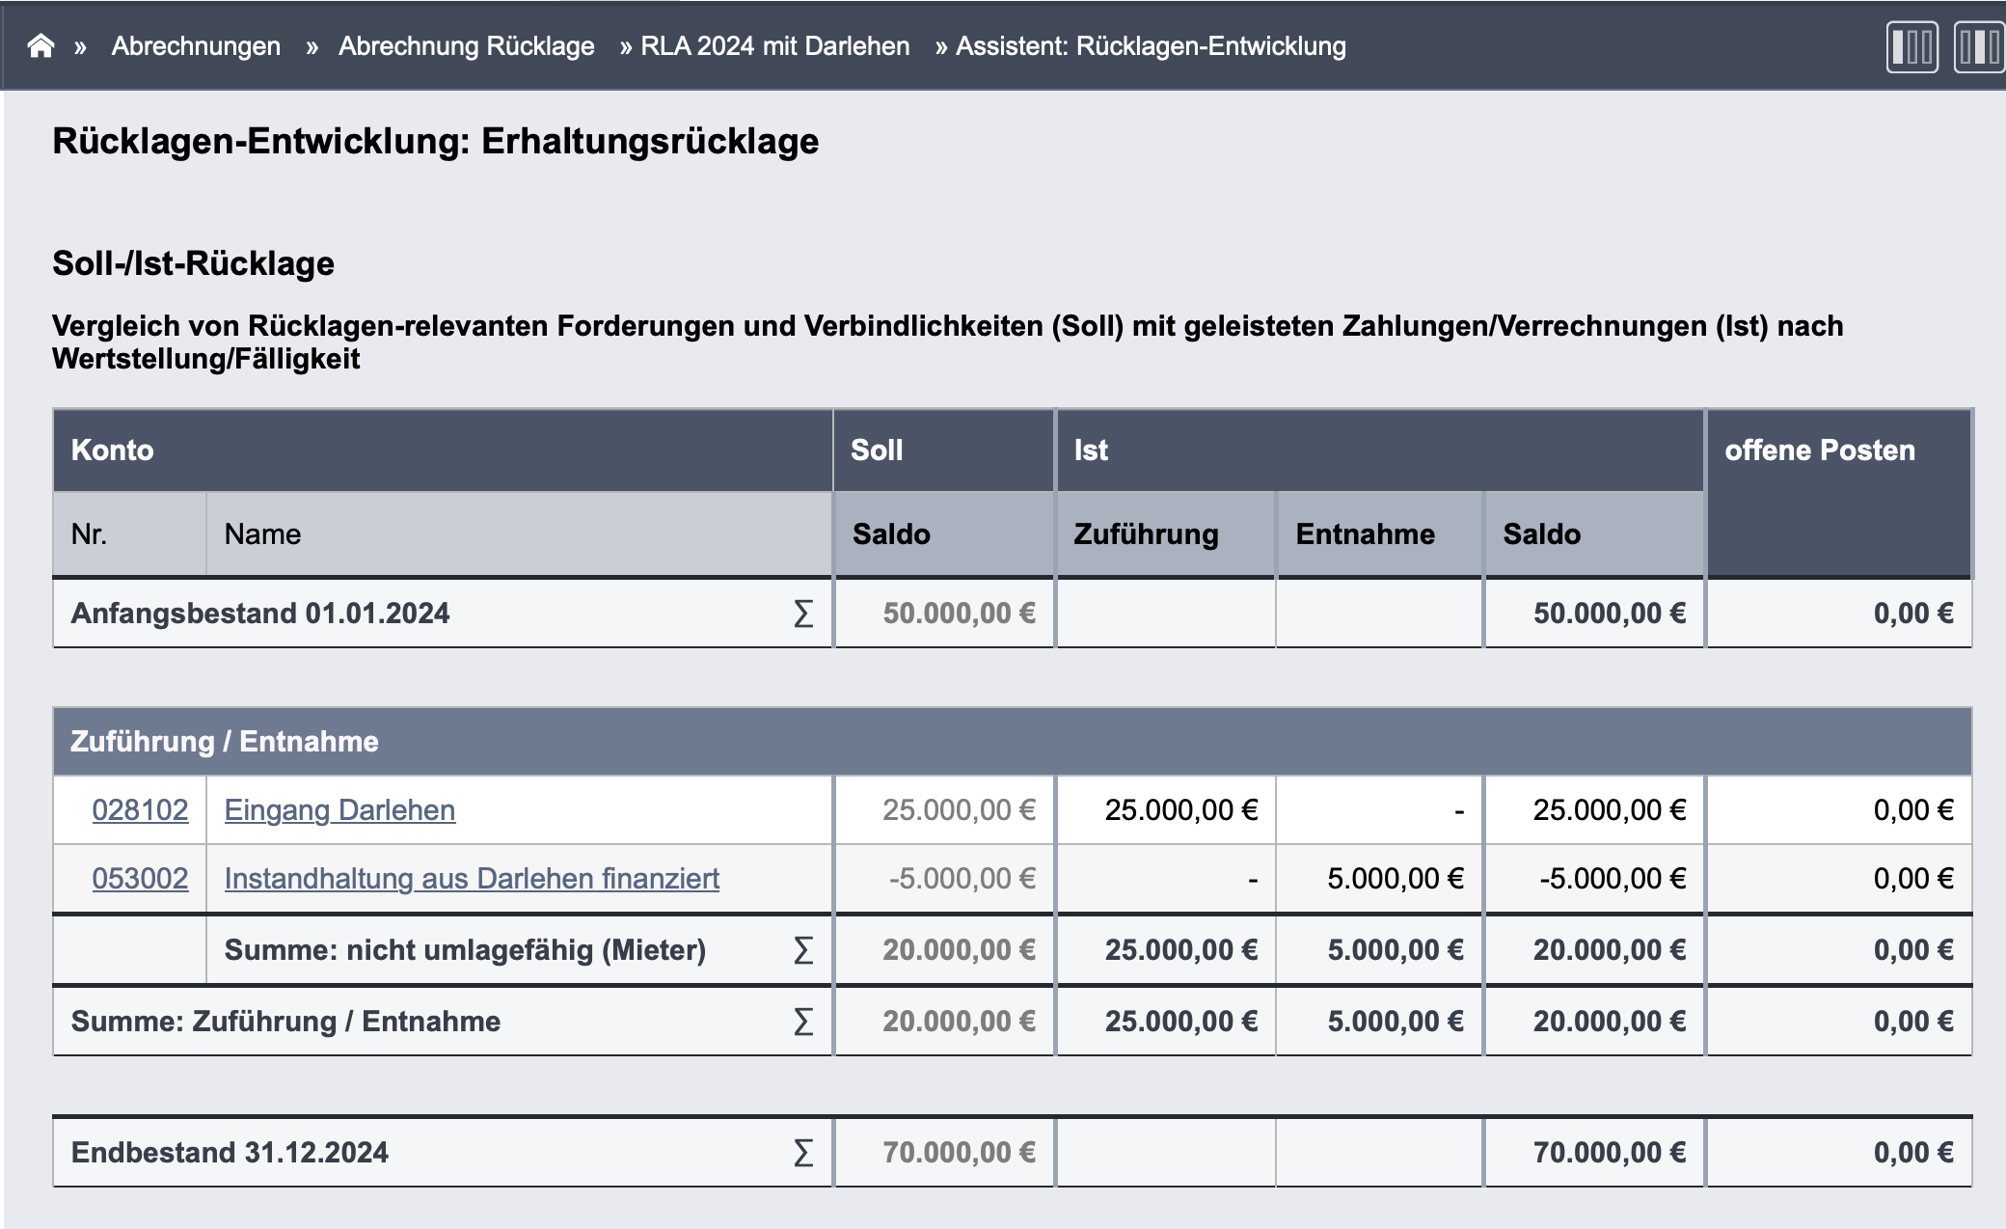Click the Soll-/Ist-Rücklage heading
Screen dimensions: 2006x1229
click(193, 263)
